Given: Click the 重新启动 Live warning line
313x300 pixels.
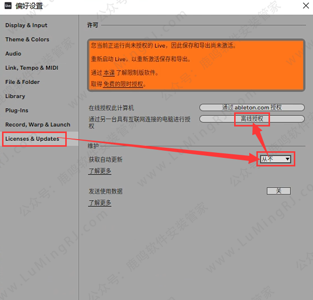Looking at the screenshot, I should click(x=141, y=59).
